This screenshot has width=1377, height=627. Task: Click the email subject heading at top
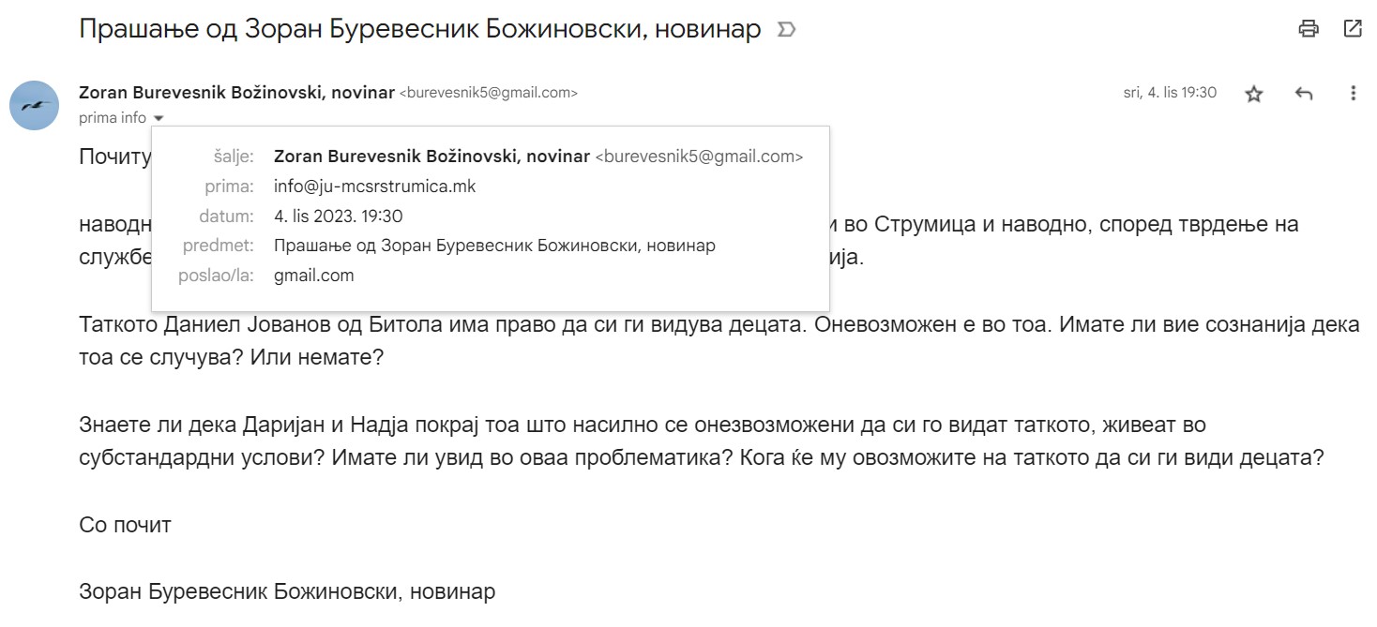point(420,29)
